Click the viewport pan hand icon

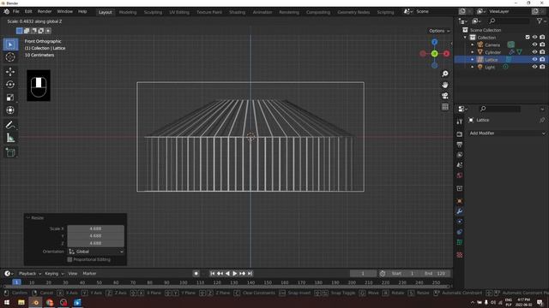point(445,85)
